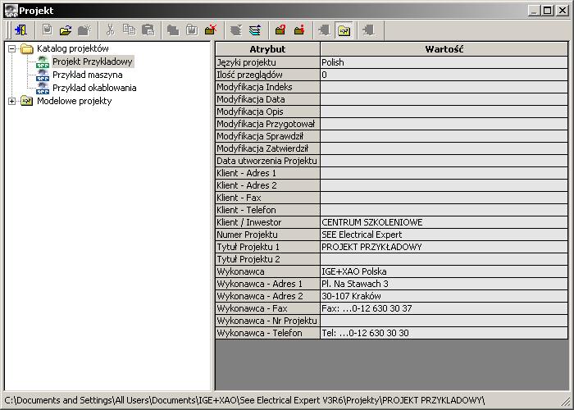Click the greyed arrow-block icon left of yellow folder
Screen dimensions: 574x410
click(x=325, y=30)
